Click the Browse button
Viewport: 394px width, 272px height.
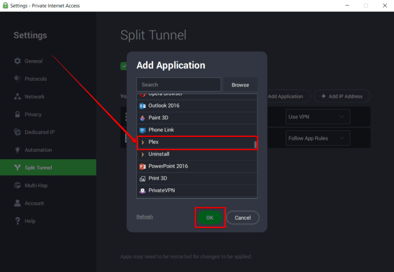[x=240, y=85]
